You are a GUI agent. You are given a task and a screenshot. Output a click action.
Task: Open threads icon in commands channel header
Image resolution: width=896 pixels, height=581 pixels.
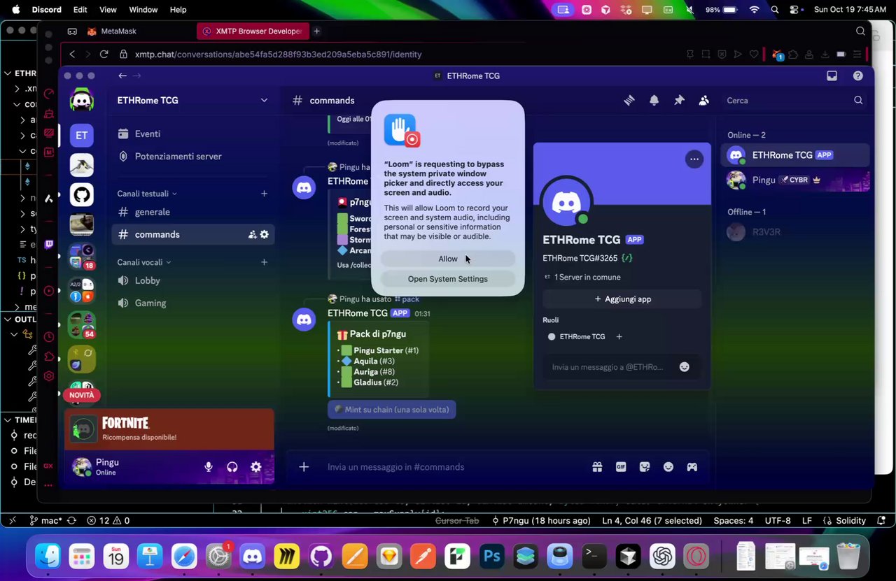[629, 101]
